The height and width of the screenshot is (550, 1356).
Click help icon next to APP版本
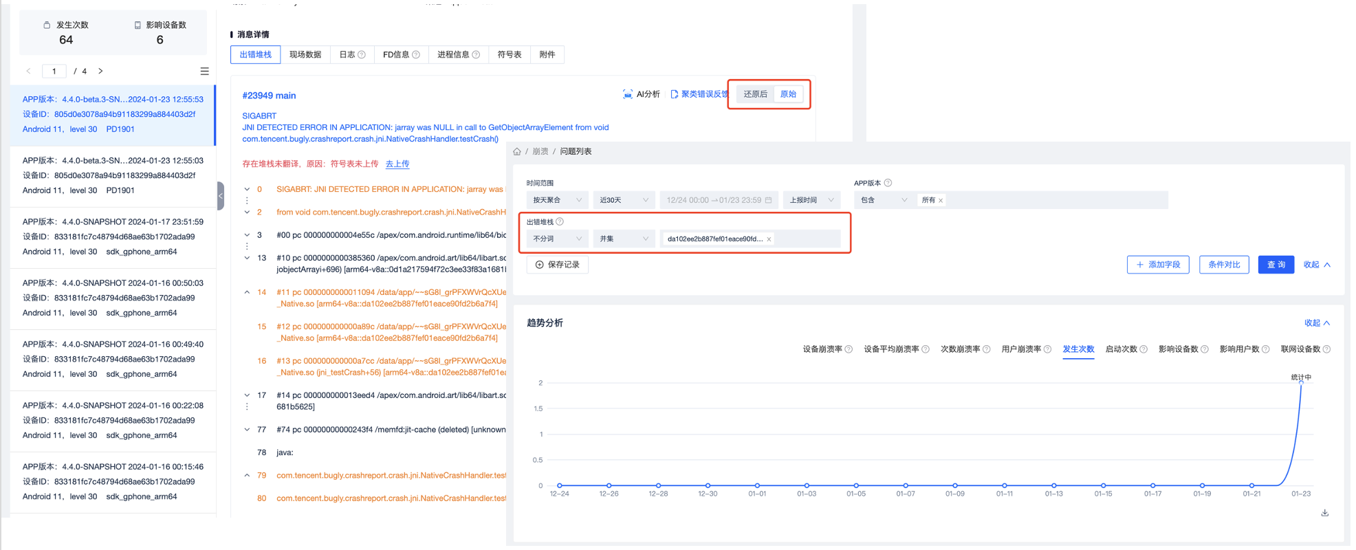click(888, 183)
